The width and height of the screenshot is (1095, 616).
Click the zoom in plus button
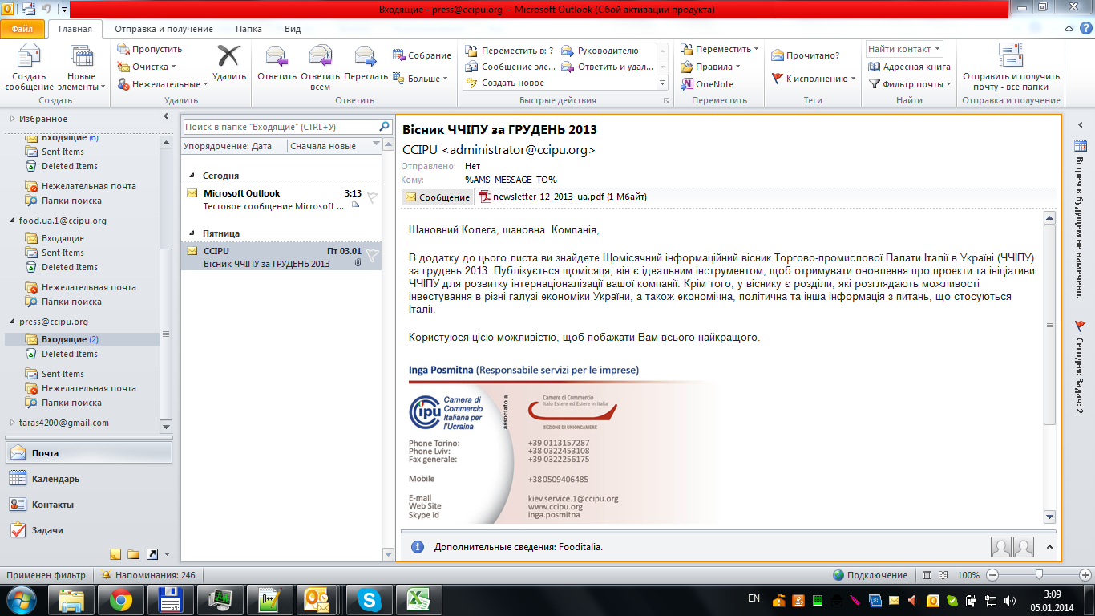[1085, 575]
